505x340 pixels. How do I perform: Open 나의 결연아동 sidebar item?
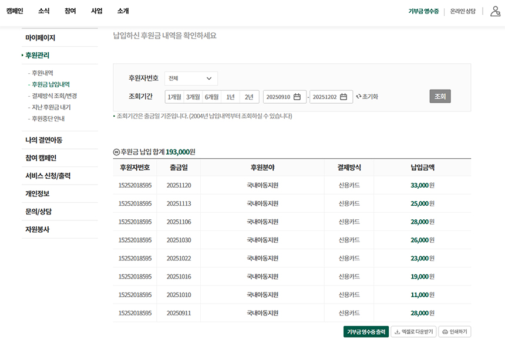tap(43, 140)
